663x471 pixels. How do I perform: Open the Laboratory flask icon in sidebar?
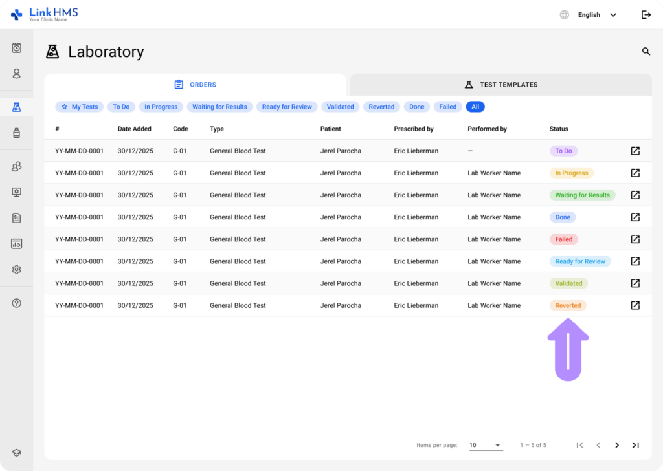[17, 107]
